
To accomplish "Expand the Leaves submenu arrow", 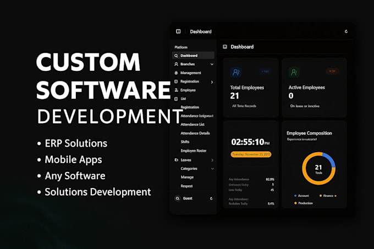I will point(212,160).
